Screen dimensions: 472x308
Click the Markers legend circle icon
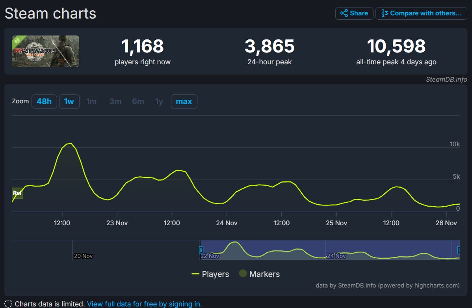[x=243, y=274]
